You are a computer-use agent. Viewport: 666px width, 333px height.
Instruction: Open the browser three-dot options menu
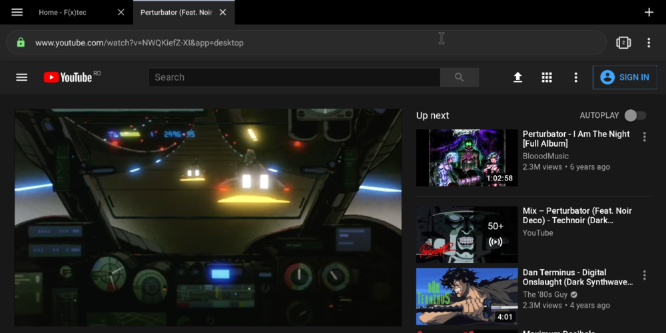pos(649,43)
